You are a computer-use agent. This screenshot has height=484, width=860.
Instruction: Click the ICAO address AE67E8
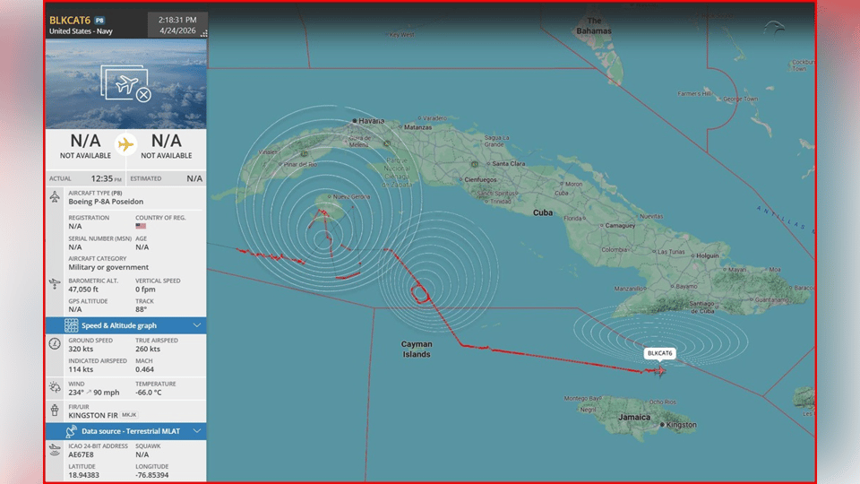click(82, 454)
